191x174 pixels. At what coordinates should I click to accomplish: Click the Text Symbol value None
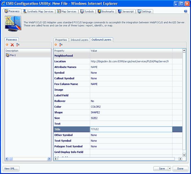coord(94,141)
